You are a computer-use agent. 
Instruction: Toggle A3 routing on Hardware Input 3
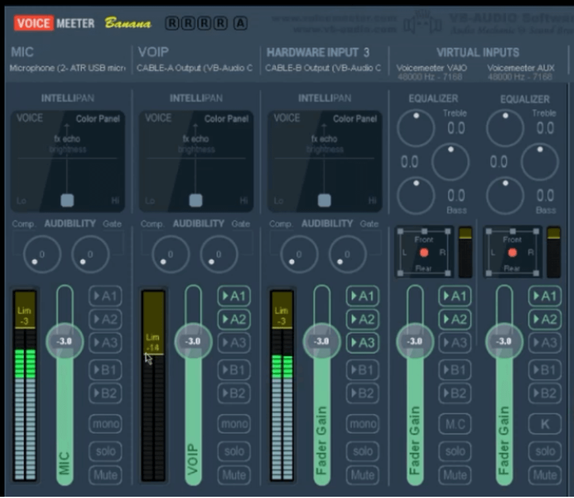pyautogui.click(x=362, y=343)
